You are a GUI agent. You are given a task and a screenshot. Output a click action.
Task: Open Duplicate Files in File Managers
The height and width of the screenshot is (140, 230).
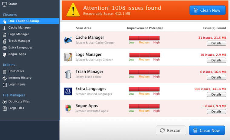pos(19,102)
